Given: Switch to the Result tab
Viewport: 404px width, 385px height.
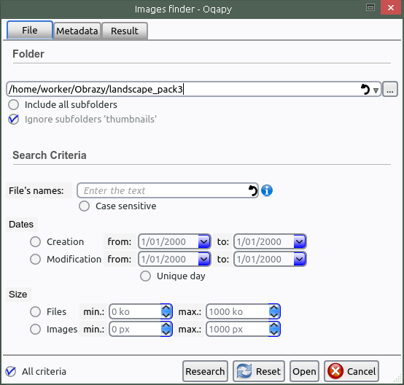Looking at the screenshot, I should click(x=125, y=31).
